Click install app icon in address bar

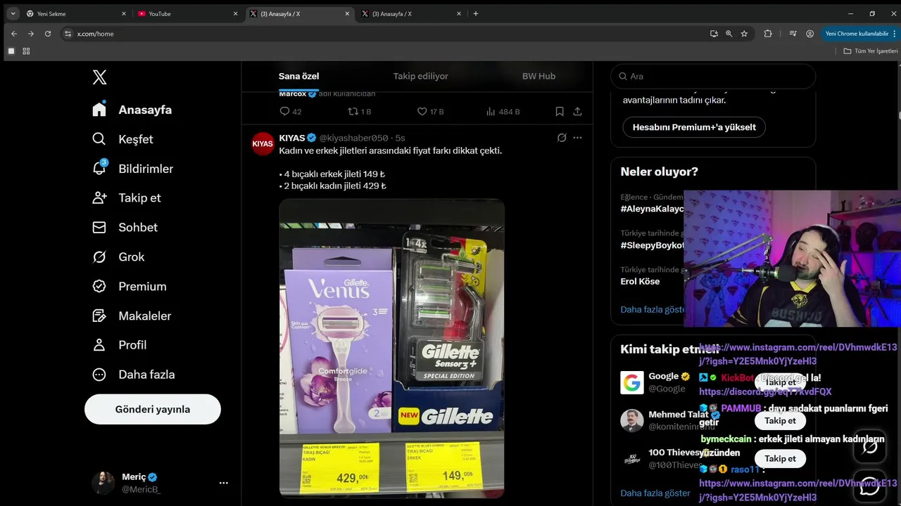click(x=714, y=33)
